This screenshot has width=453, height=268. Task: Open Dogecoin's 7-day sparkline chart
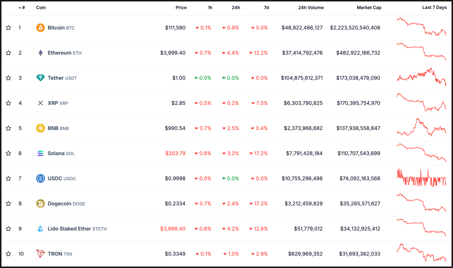(x=421, y=203)
